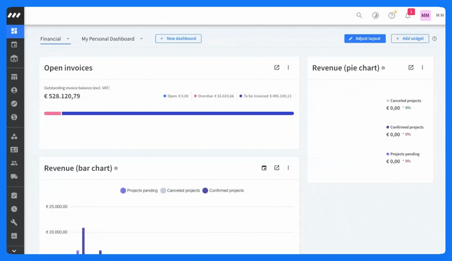
Task: Expand sidebar with bottom chevron arrow
Action: coord(15,250)
